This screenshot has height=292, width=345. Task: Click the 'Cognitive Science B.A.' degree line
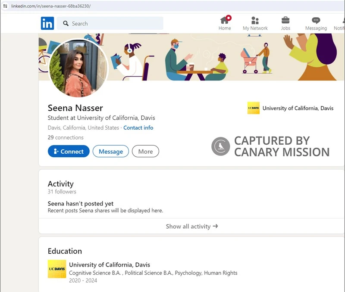tap(153, 273)
